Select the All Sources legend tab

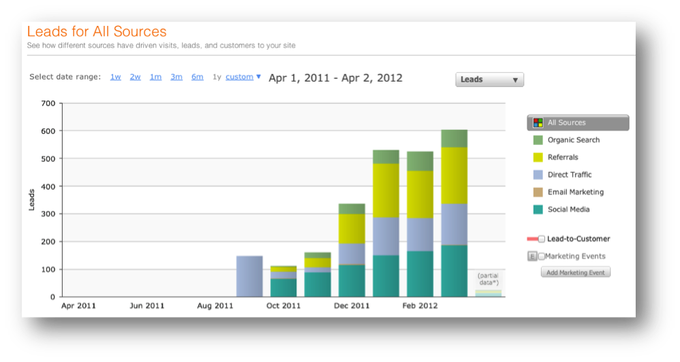[578, 123]
